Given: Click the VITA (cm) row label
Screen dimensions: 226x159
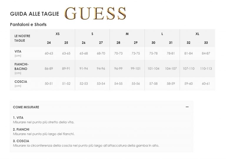Looking at the screenshot, I should tap(18, 53).
